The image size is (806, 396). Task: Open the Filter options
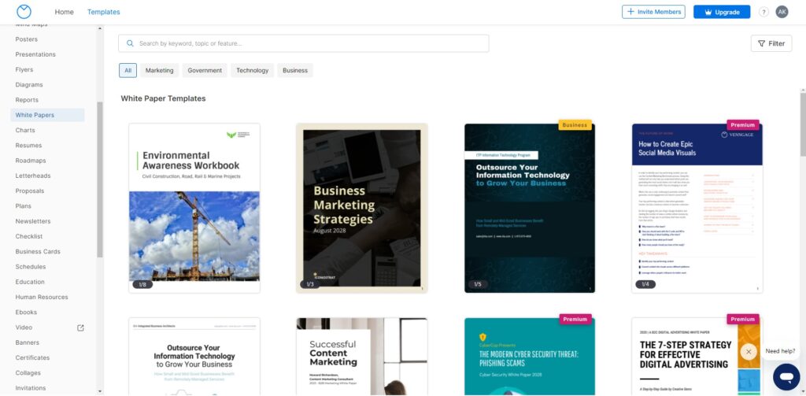(x=771, y=44)
